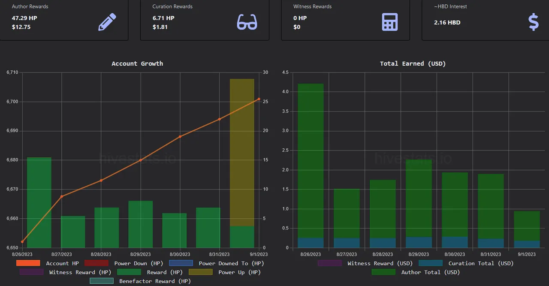Hide the Power Down (HP) series label

(x=139, y=263)
